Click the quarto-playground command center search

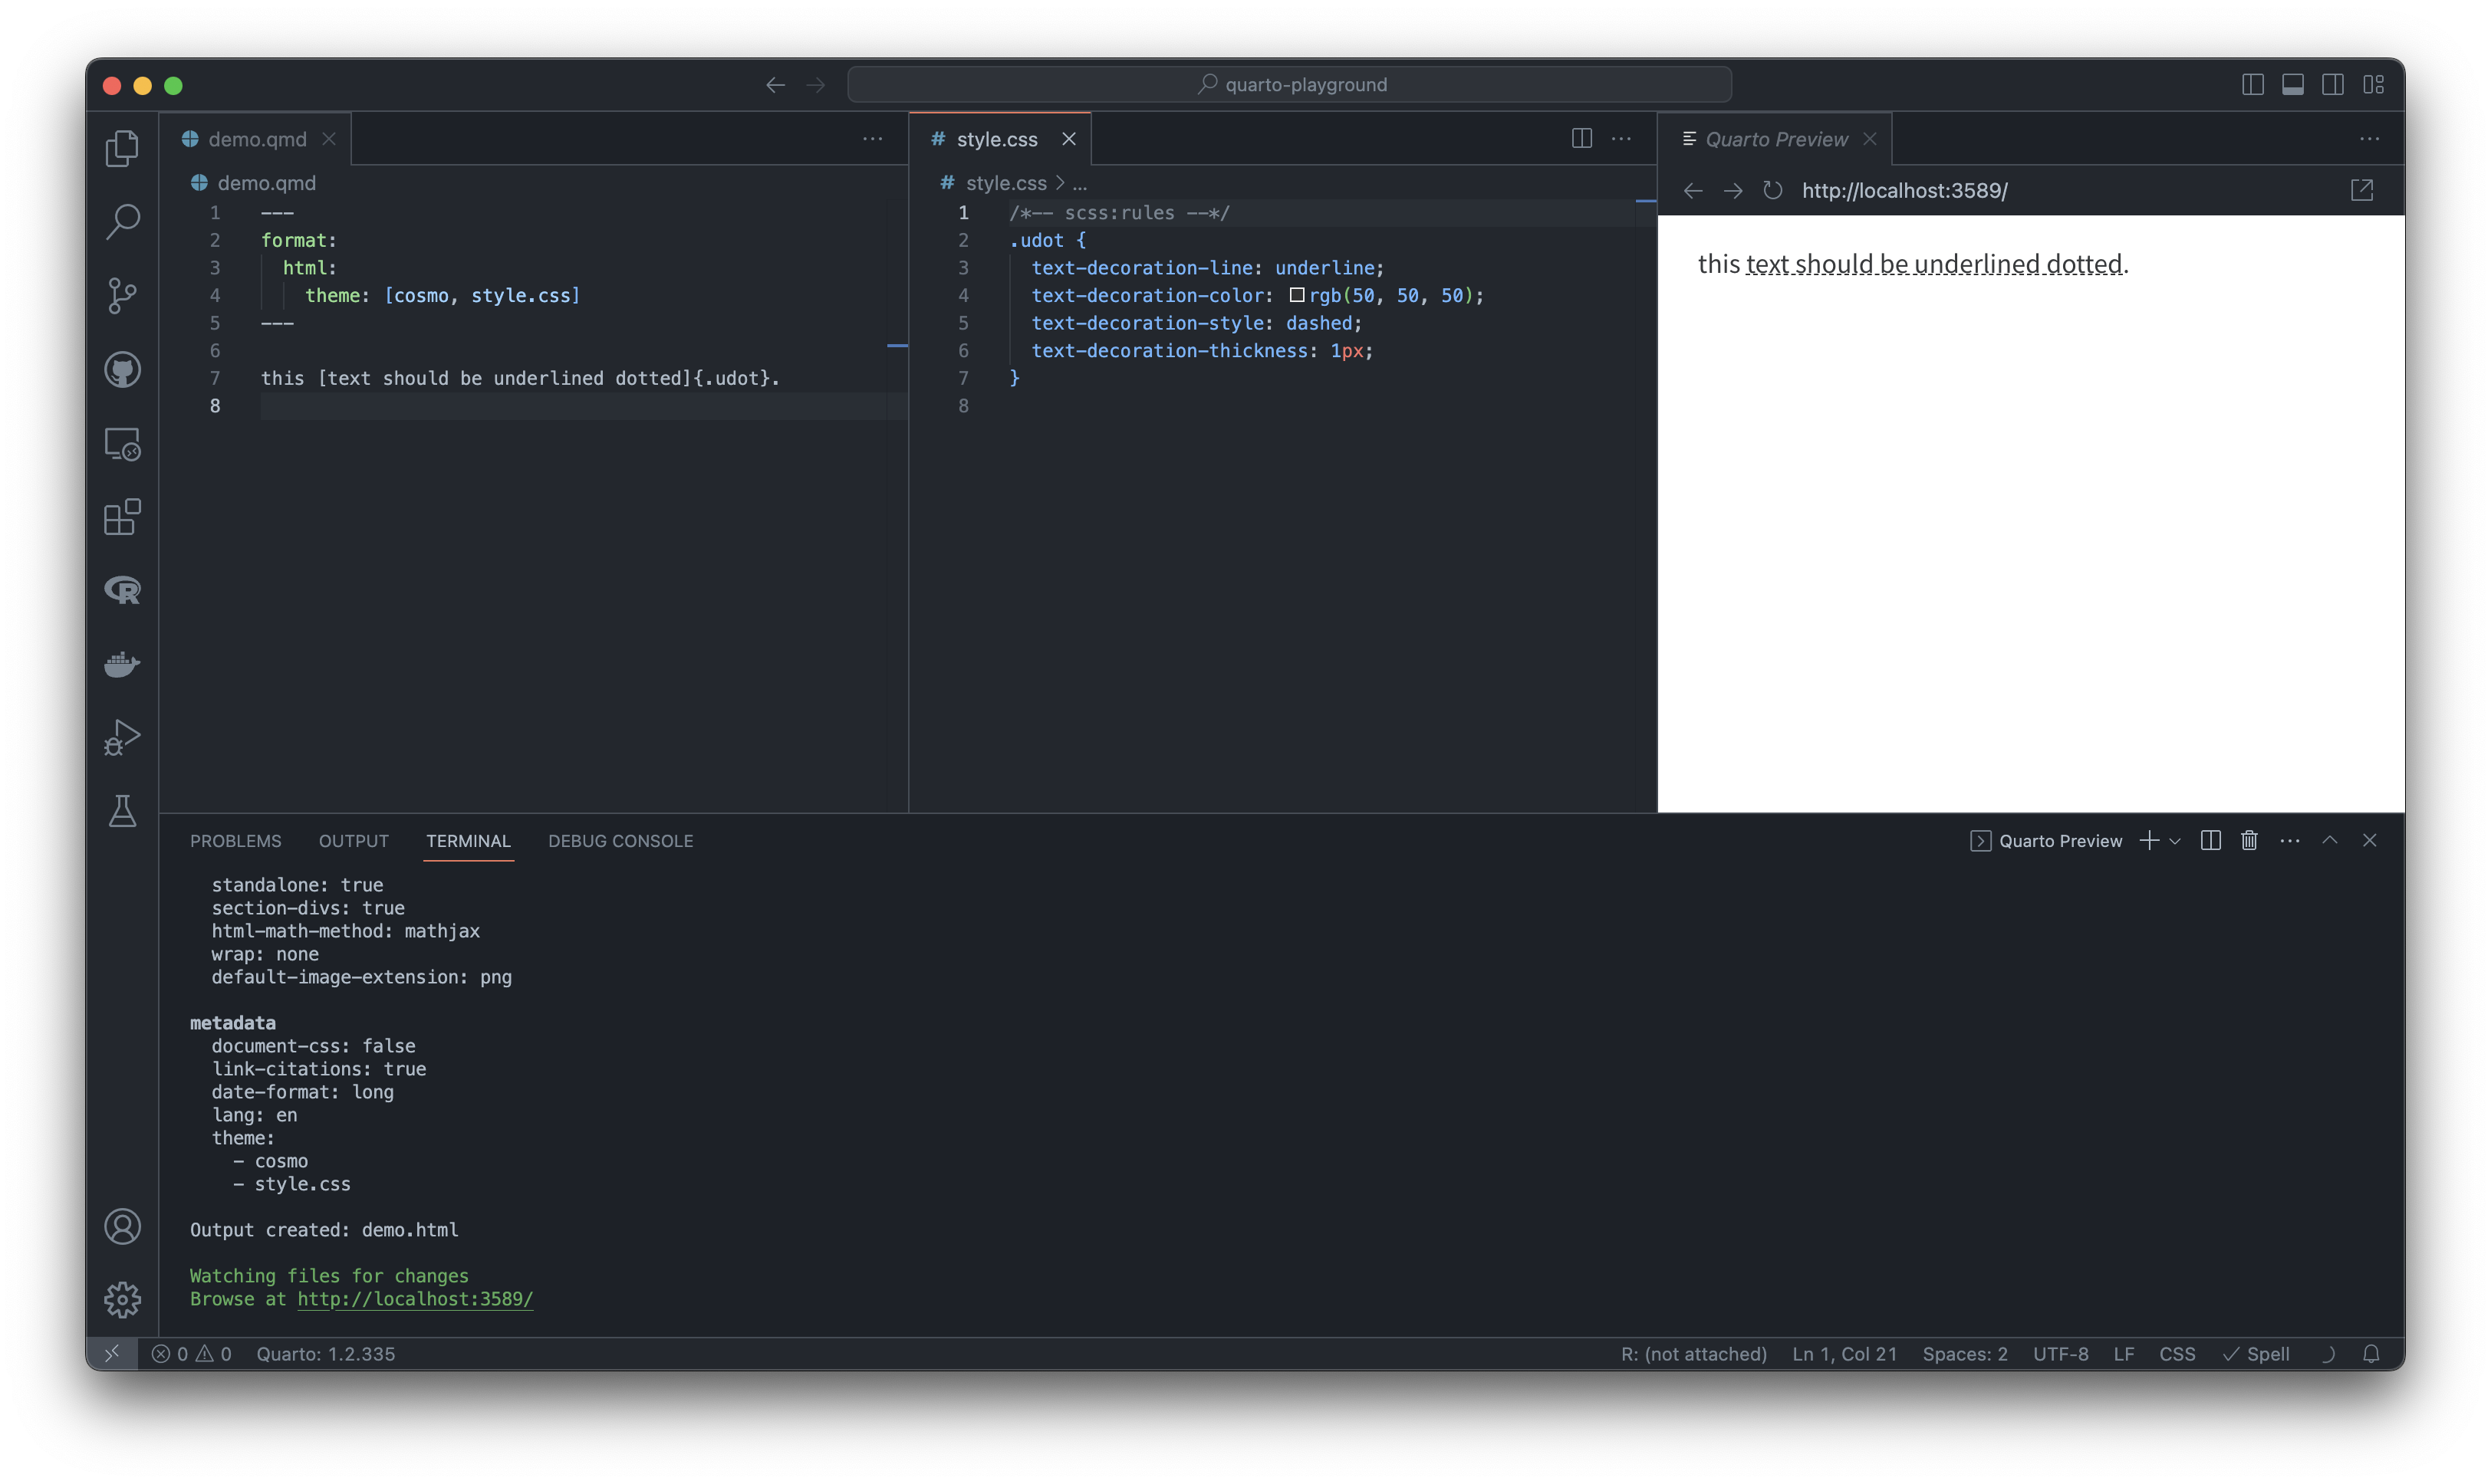coord(1289,85)
